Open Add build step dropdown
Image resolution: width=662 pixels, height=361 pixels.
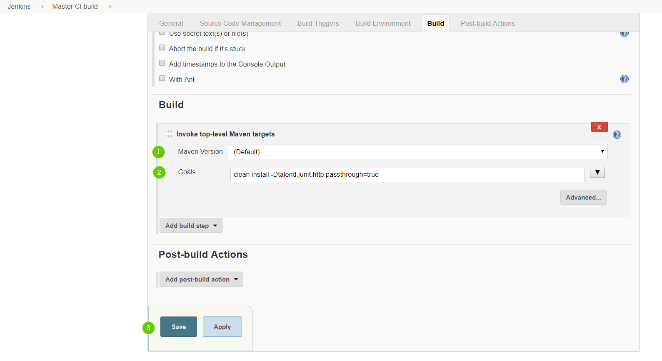click(x=191, y=226)
